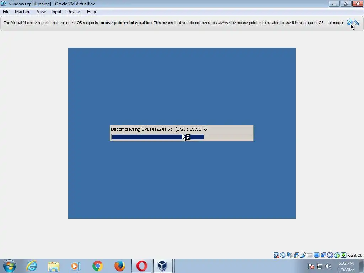The image size is (364, 273).
Task: Click the keyboard capture green arrow icon
Action: pyautogui.click(x=344, y=255)
